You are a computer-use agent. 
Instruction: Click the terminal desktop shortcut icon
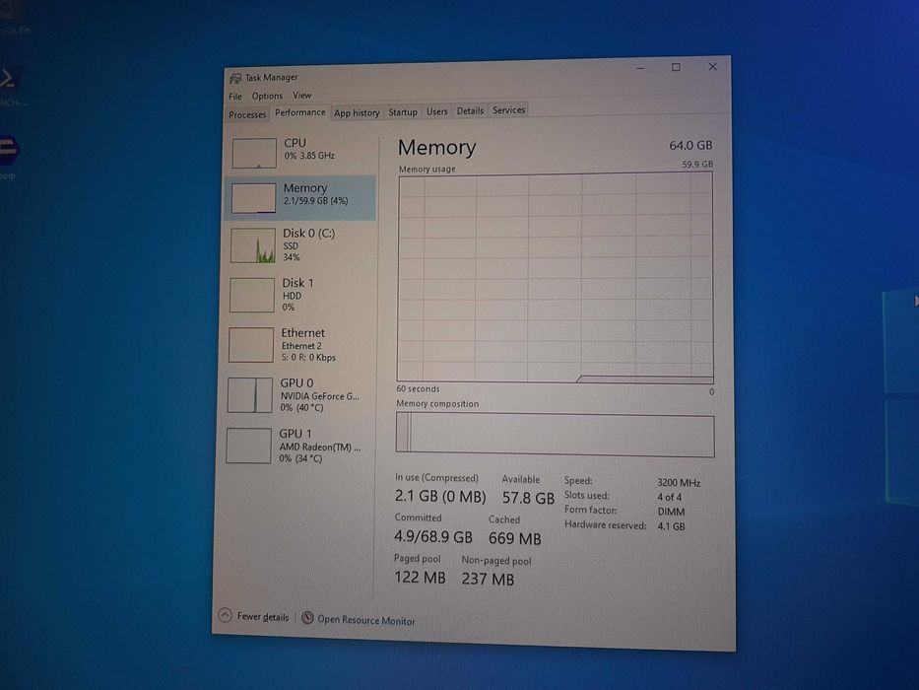point(8,79)
